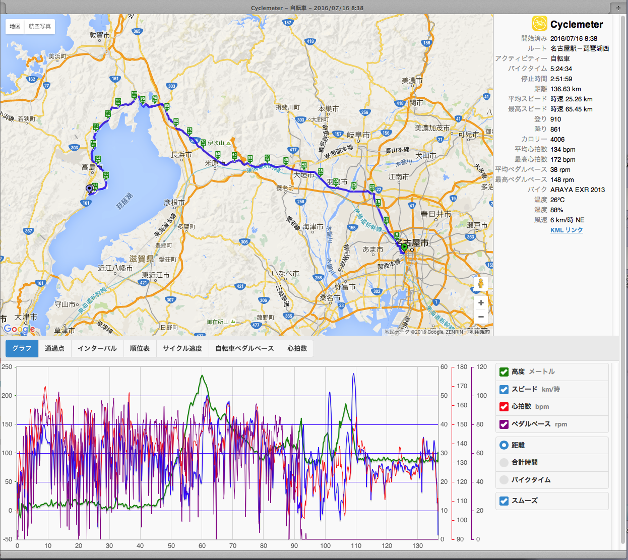This screenshot has width=628, height=560.
Task: Click the Street View pegman icon
Action: 481,283
